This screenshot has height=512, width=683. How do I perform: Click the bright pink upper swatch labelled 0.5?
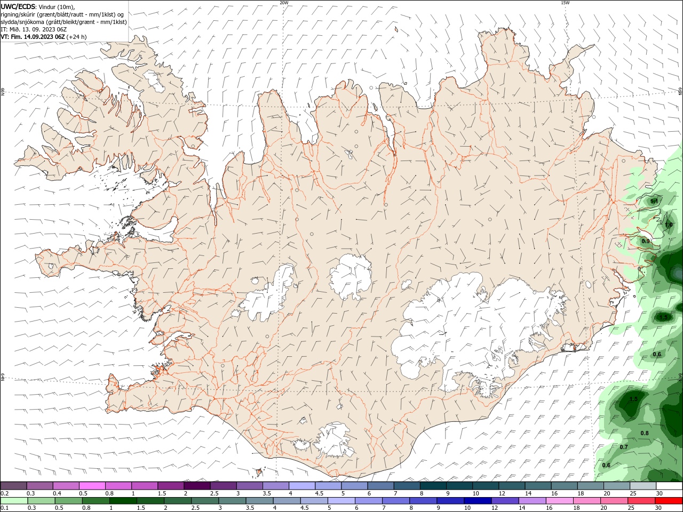click(92, 486)
